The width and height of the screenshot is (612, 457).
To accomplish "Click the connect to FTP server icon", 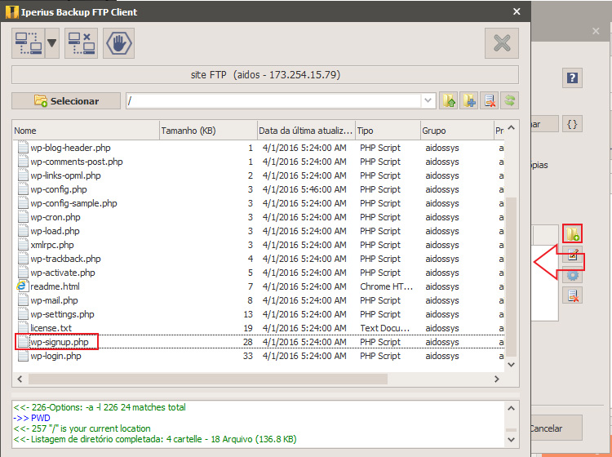I will [x=29, y=43].
